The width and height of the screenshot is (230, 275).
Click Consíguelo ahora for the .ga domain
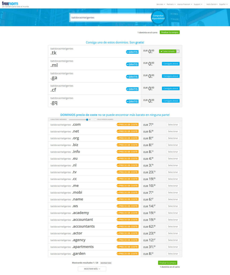point(171,76)
